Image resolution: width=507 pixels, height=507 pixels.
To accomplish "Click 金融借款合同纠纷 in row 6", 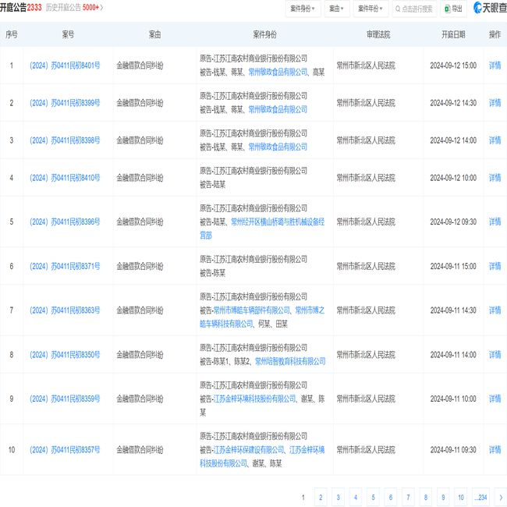I will point(140,267).
